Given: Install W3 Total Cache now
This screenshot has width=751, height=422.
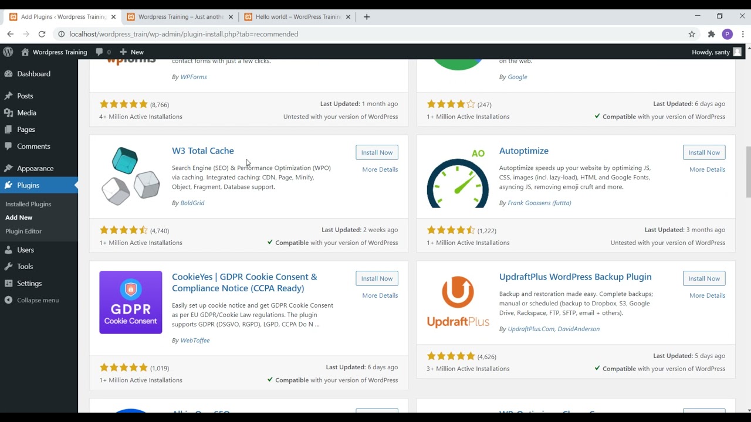Looking at the screenshot, I should 377,152.
